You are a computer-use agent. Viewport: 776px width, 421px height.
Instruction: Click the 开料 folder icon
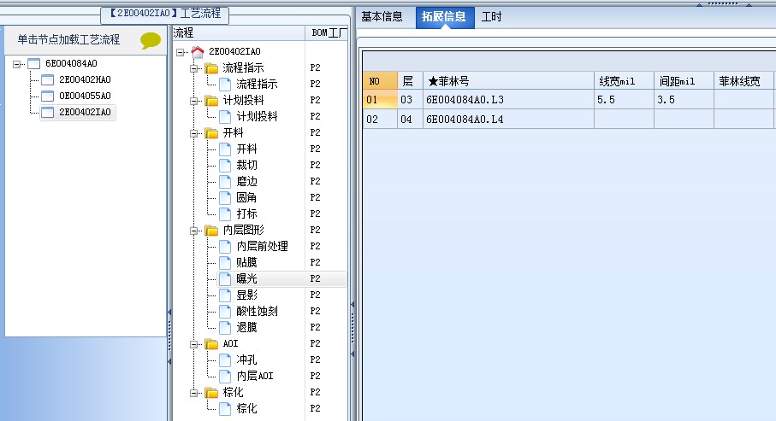[x=211, y=133]
